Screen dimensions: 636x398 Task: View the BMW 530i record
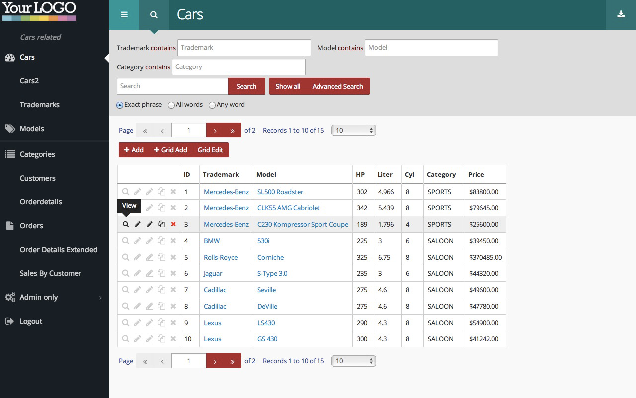(x=126, y=241)
